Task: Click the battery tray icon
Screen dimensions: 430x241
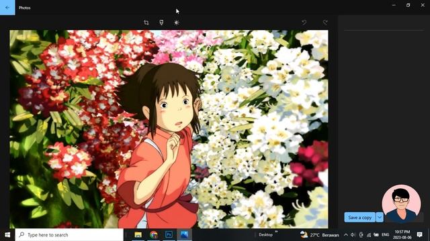Action: (376, 235)
